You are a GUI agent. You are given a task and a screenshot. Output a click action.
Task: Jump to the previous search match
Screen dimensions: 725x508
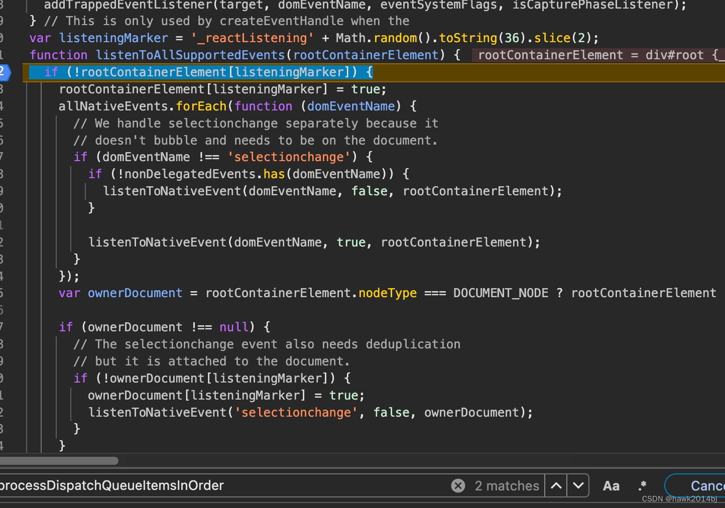click(x=556, y=485)
